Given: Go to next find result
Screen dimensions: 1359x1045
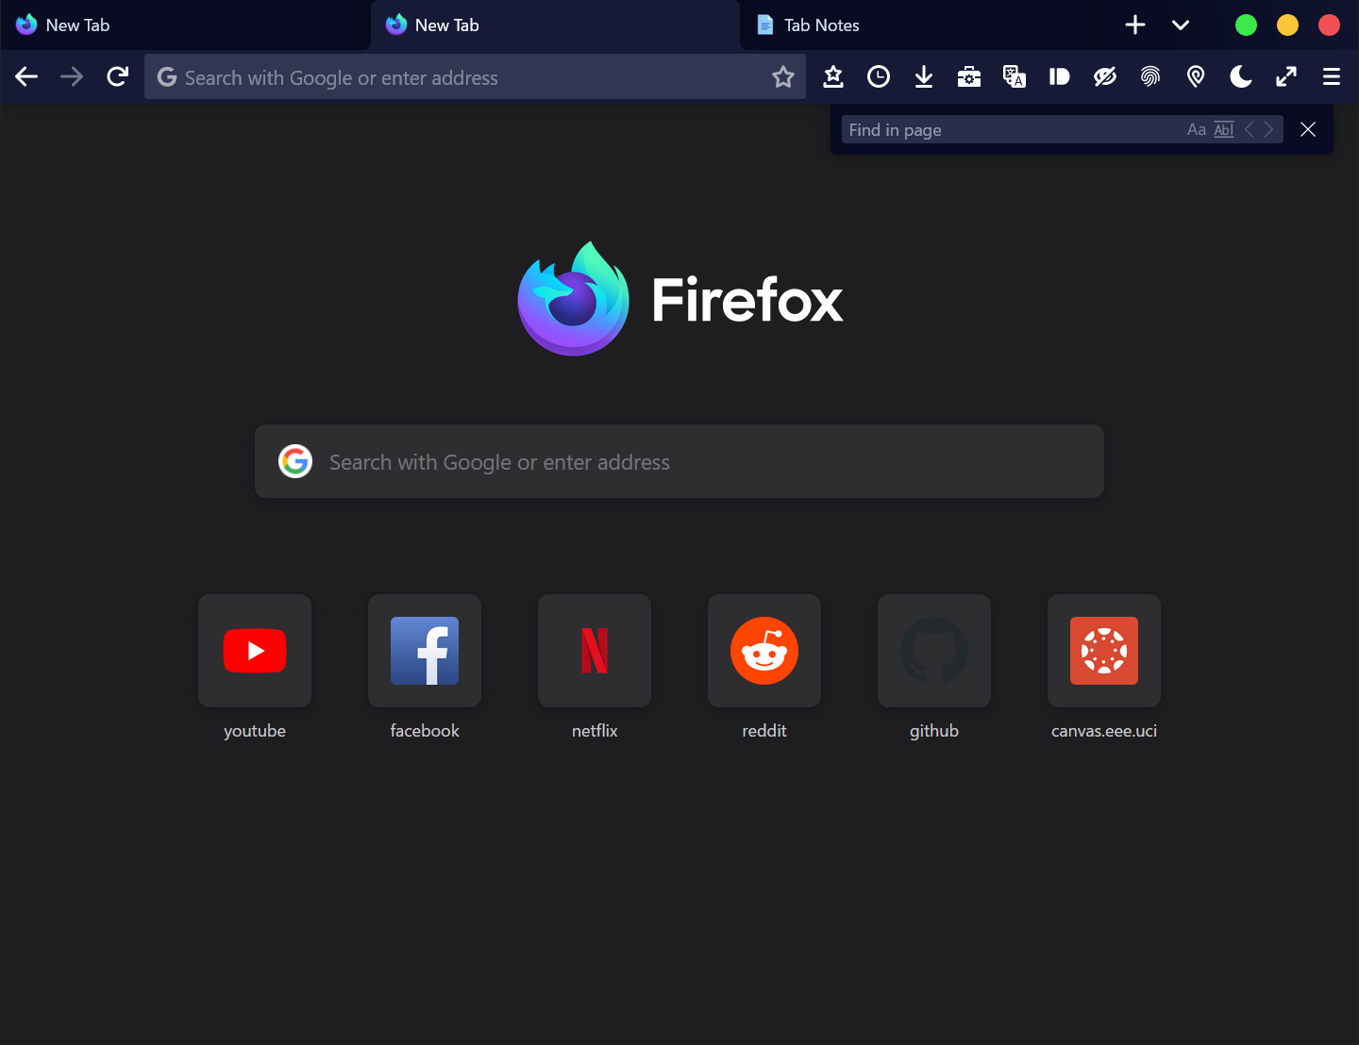Looking at the screenshot, I should click(x=1269, y=129).
